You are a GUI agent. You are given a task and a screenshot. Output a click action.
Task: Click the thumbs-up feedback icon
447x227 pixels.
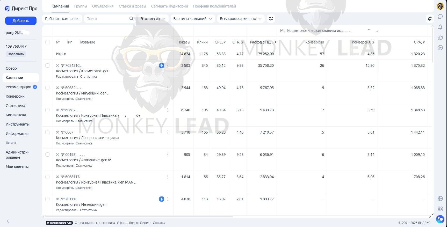tap(440, 37)
